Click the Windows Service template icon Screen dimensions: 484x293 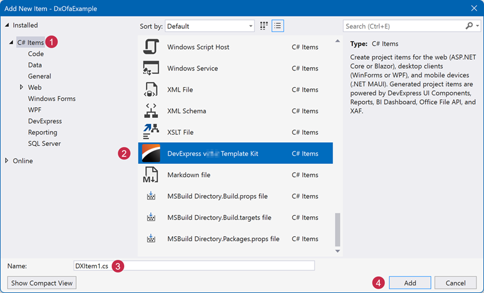coord(151,68)
